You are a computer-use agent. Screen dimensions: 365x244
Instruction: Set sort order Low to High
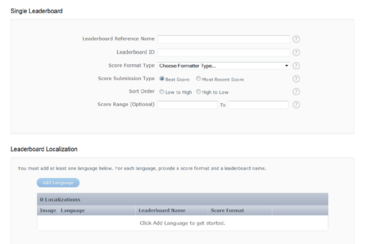click(x=162, y=91)
